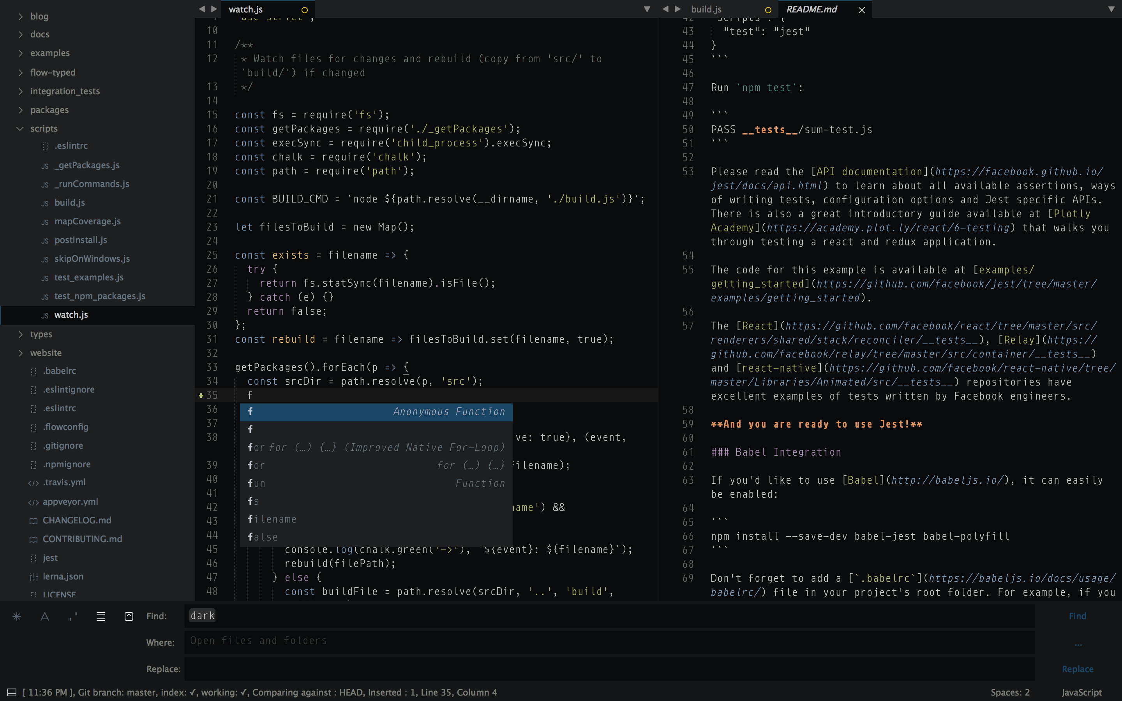The image size is (1122, 701).
Task: Click Spaces: 2 indentation setting
Action: [1010, 692]
